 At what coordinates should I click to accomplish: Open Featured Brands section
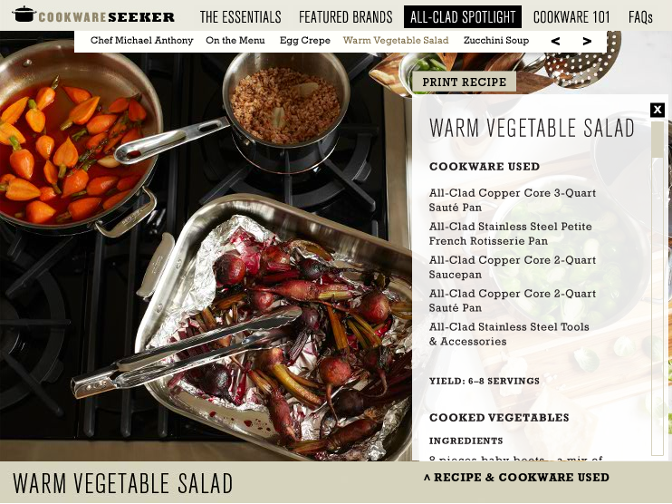point(345,17)
